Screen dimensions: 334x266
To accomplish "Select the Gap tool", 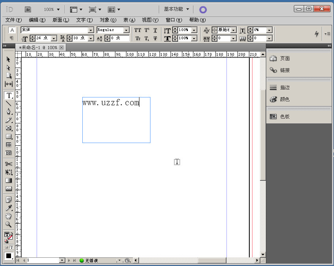I will (x=8, y=84).
